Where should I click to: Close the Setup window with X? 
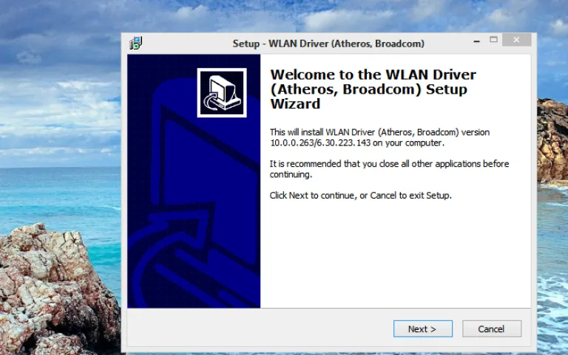tap(516, 40)
